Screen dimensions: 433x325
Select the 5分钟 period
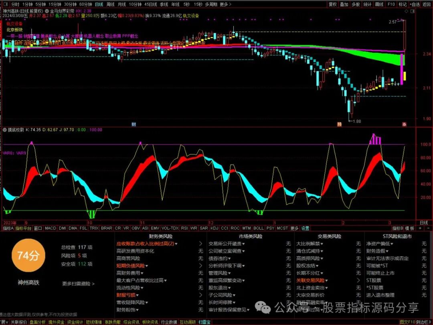[x=40, y=4]
